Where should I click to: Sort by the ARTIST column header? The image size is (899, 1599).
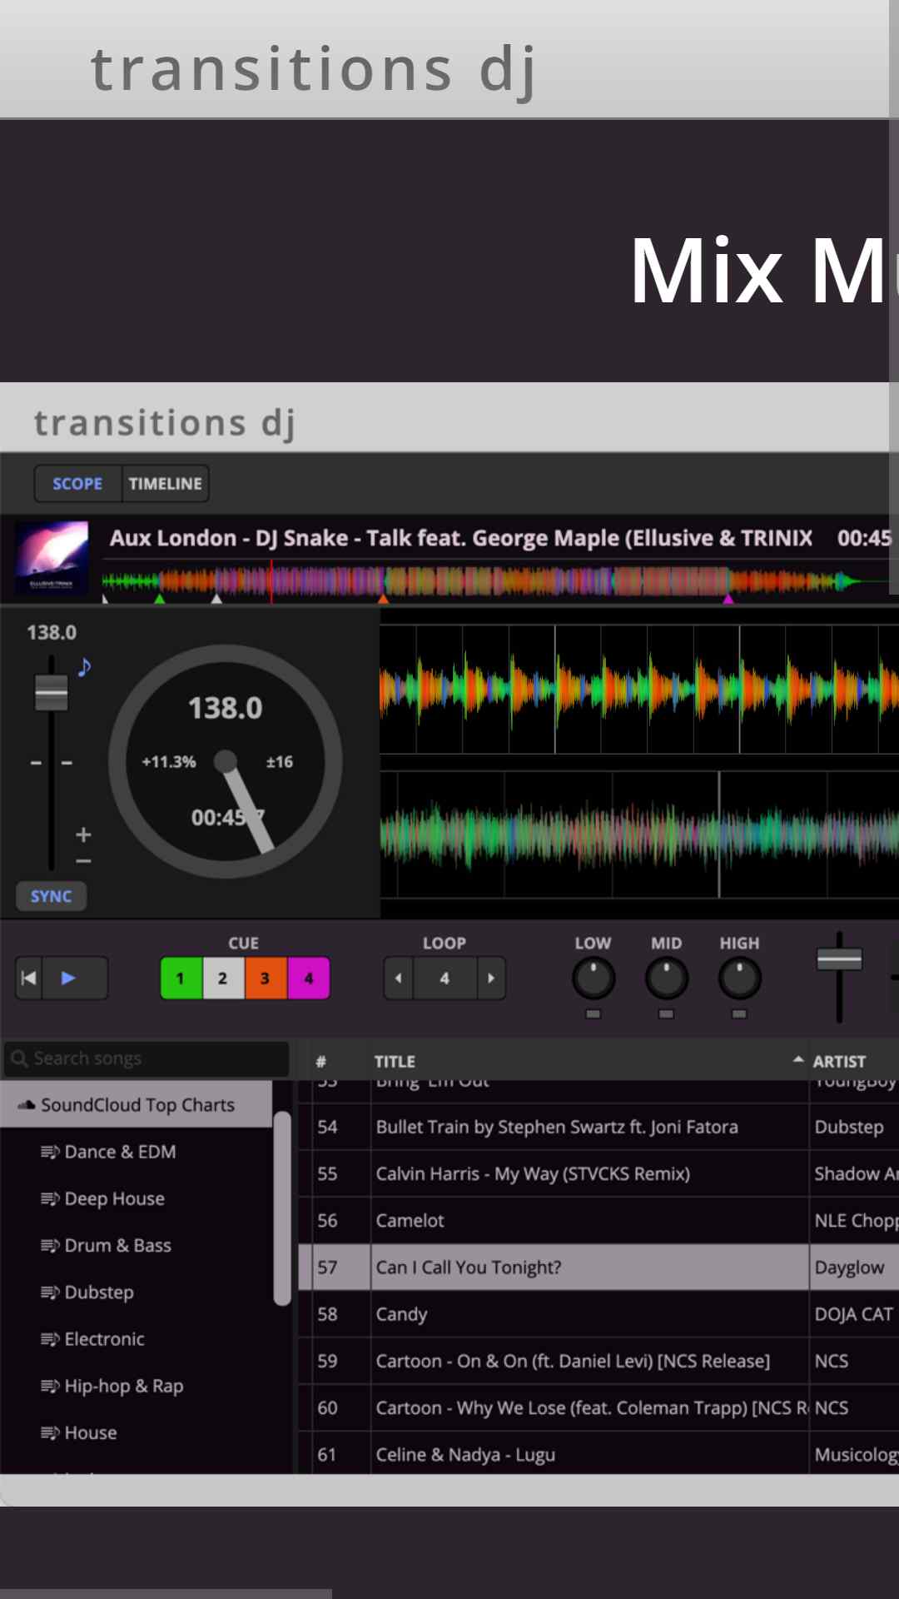click(839, 1062)
